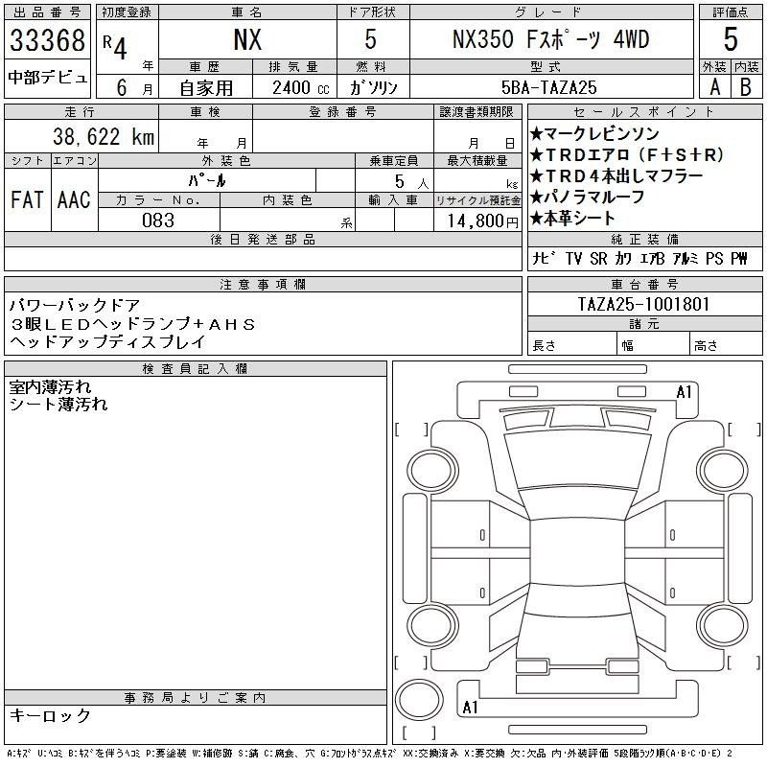This screenshot has height=767, width=767.
Task: Click the A1 damage mark at diagram top-right
Action: coord(684,392)
